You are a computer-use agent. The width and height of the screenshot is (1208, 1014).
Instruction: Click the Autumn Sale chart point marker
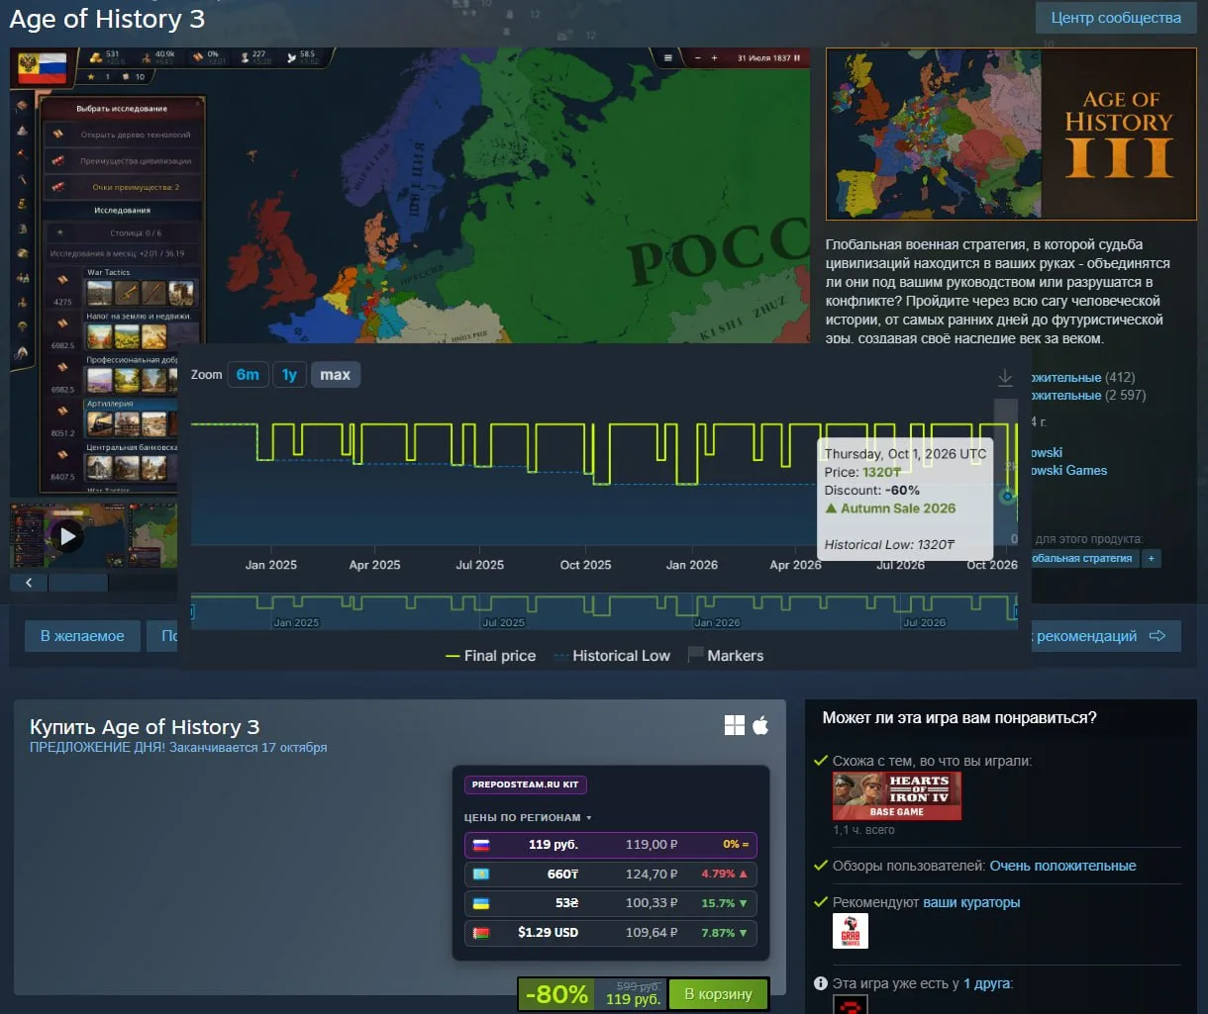pos(1007,496)
